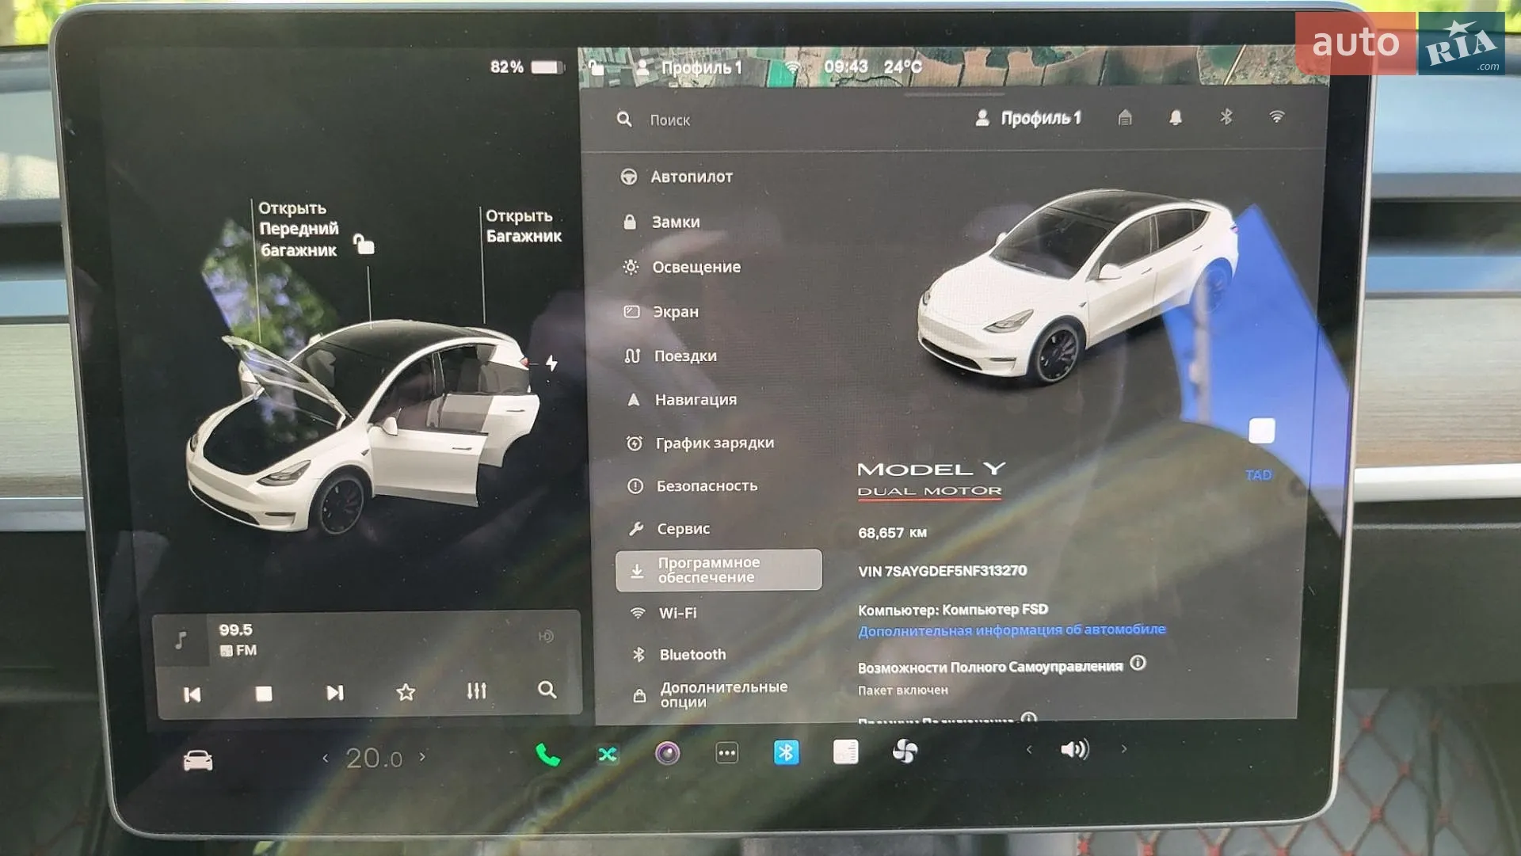Stop radio playback

(x=264, y=694)
